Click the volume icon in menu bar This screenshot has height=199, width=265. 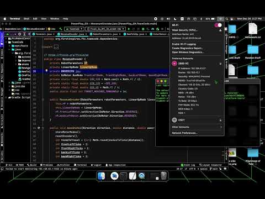(168, 19)
